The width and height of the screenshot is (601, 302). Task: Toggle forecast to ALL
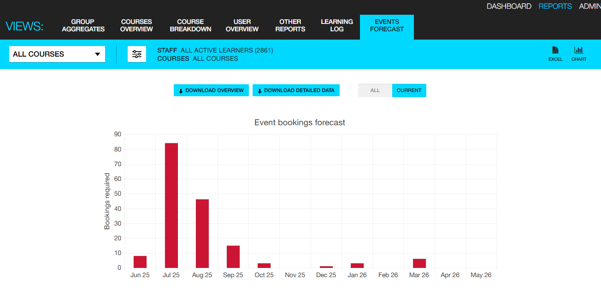pyautogui.click(x=375, y=90)
